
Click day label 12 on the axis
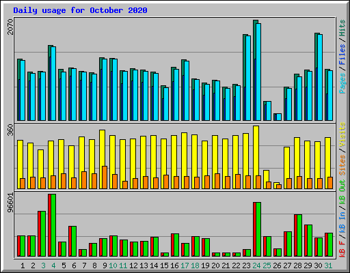click(x=133, y=265)
